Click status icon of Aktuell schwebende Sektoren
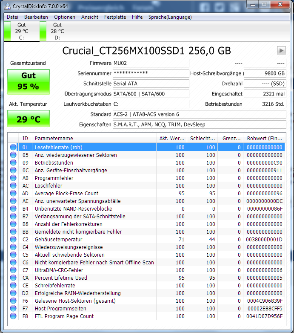The width and height of the screenshot is (294, 333). [x=13, y=255]
